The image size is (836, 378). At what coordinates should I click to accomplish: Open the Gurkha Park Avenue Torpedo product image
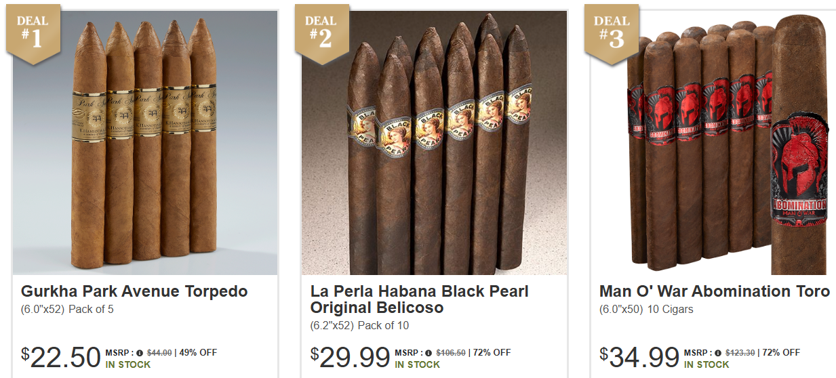(145, 143)
